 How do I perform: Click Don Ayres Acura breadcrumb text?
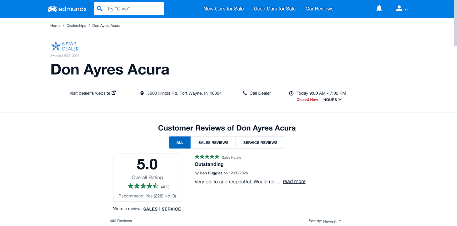(106, 26)
